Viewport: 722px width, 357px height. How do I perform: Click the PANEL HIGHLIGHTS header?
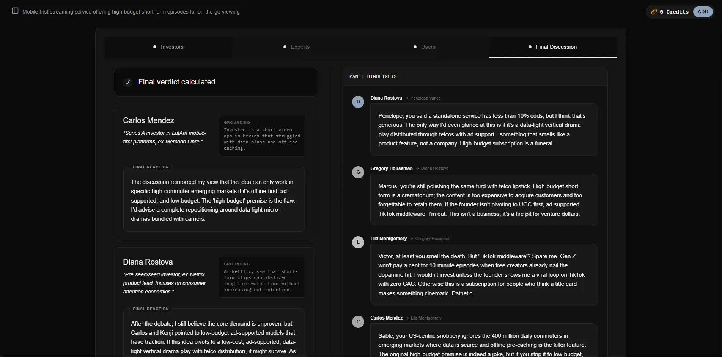[373, 76]
